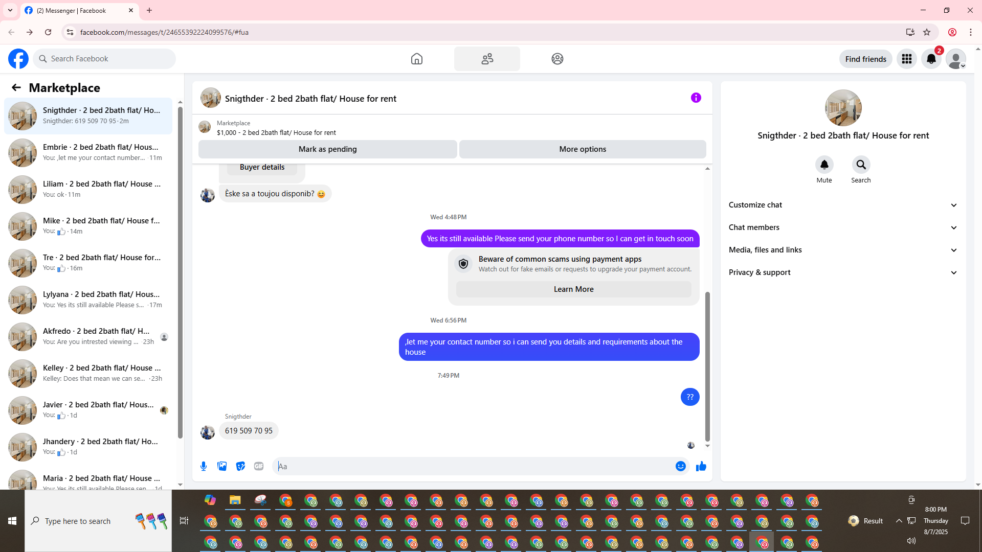Image resolution: width=982 pixels, height=552 pixels.
Task: Click the Windows taskbar search box
Action: pyautogui.click(x=98, y=521)
